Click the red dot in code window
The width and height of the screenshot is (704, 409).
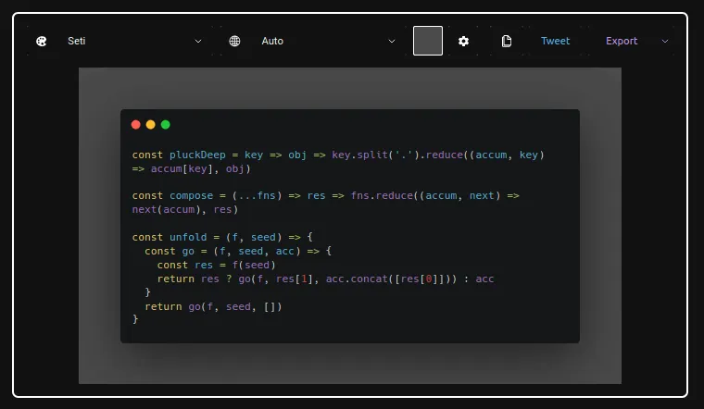tap(136, 124)
